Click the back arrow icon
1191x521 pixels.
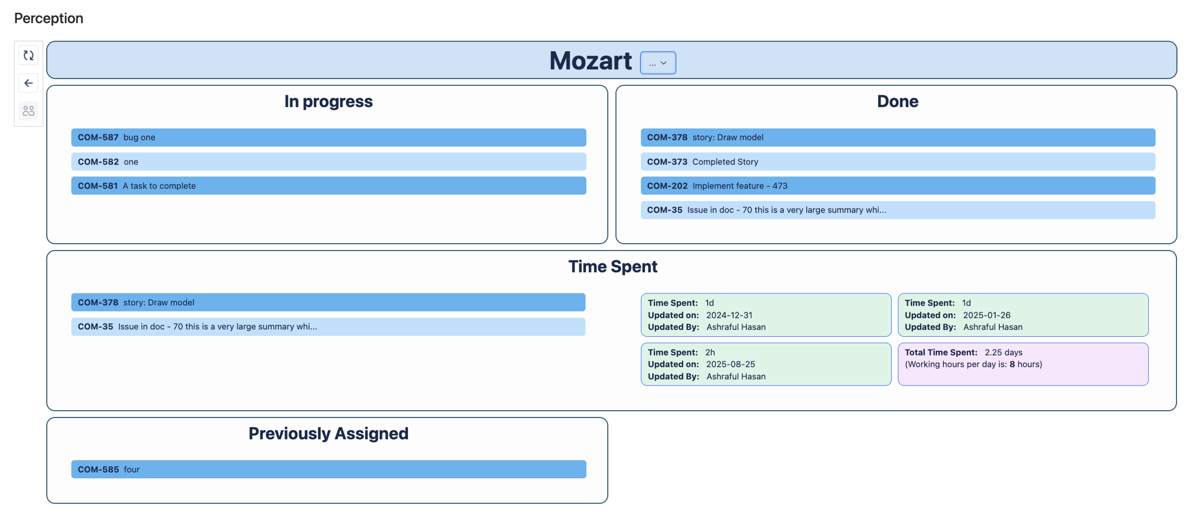28,83
